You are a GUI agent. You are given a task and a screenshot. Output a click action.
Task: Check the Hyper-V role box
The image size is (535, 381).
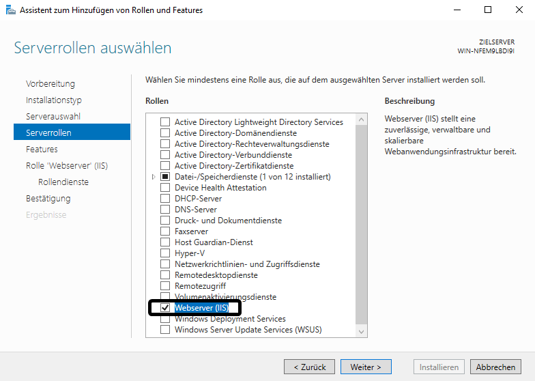click(x=165, y=253)
